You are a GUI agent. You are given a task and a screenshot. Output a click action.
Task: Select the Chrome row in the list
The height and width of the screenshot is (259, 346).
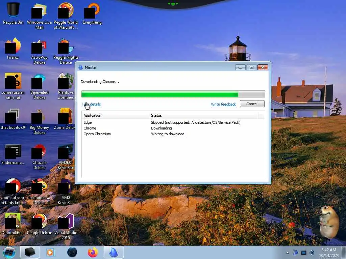pos(173,128)
